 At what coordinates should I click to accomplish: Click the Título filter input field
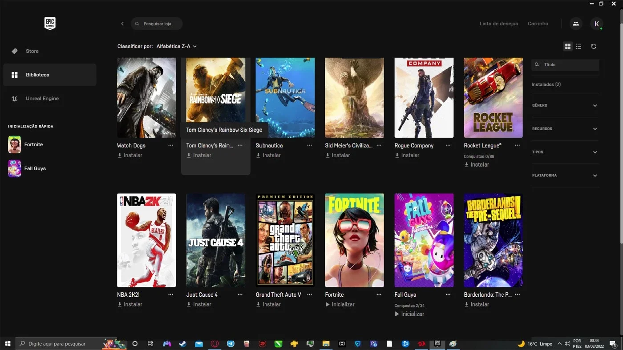click(x=565, y=64)
